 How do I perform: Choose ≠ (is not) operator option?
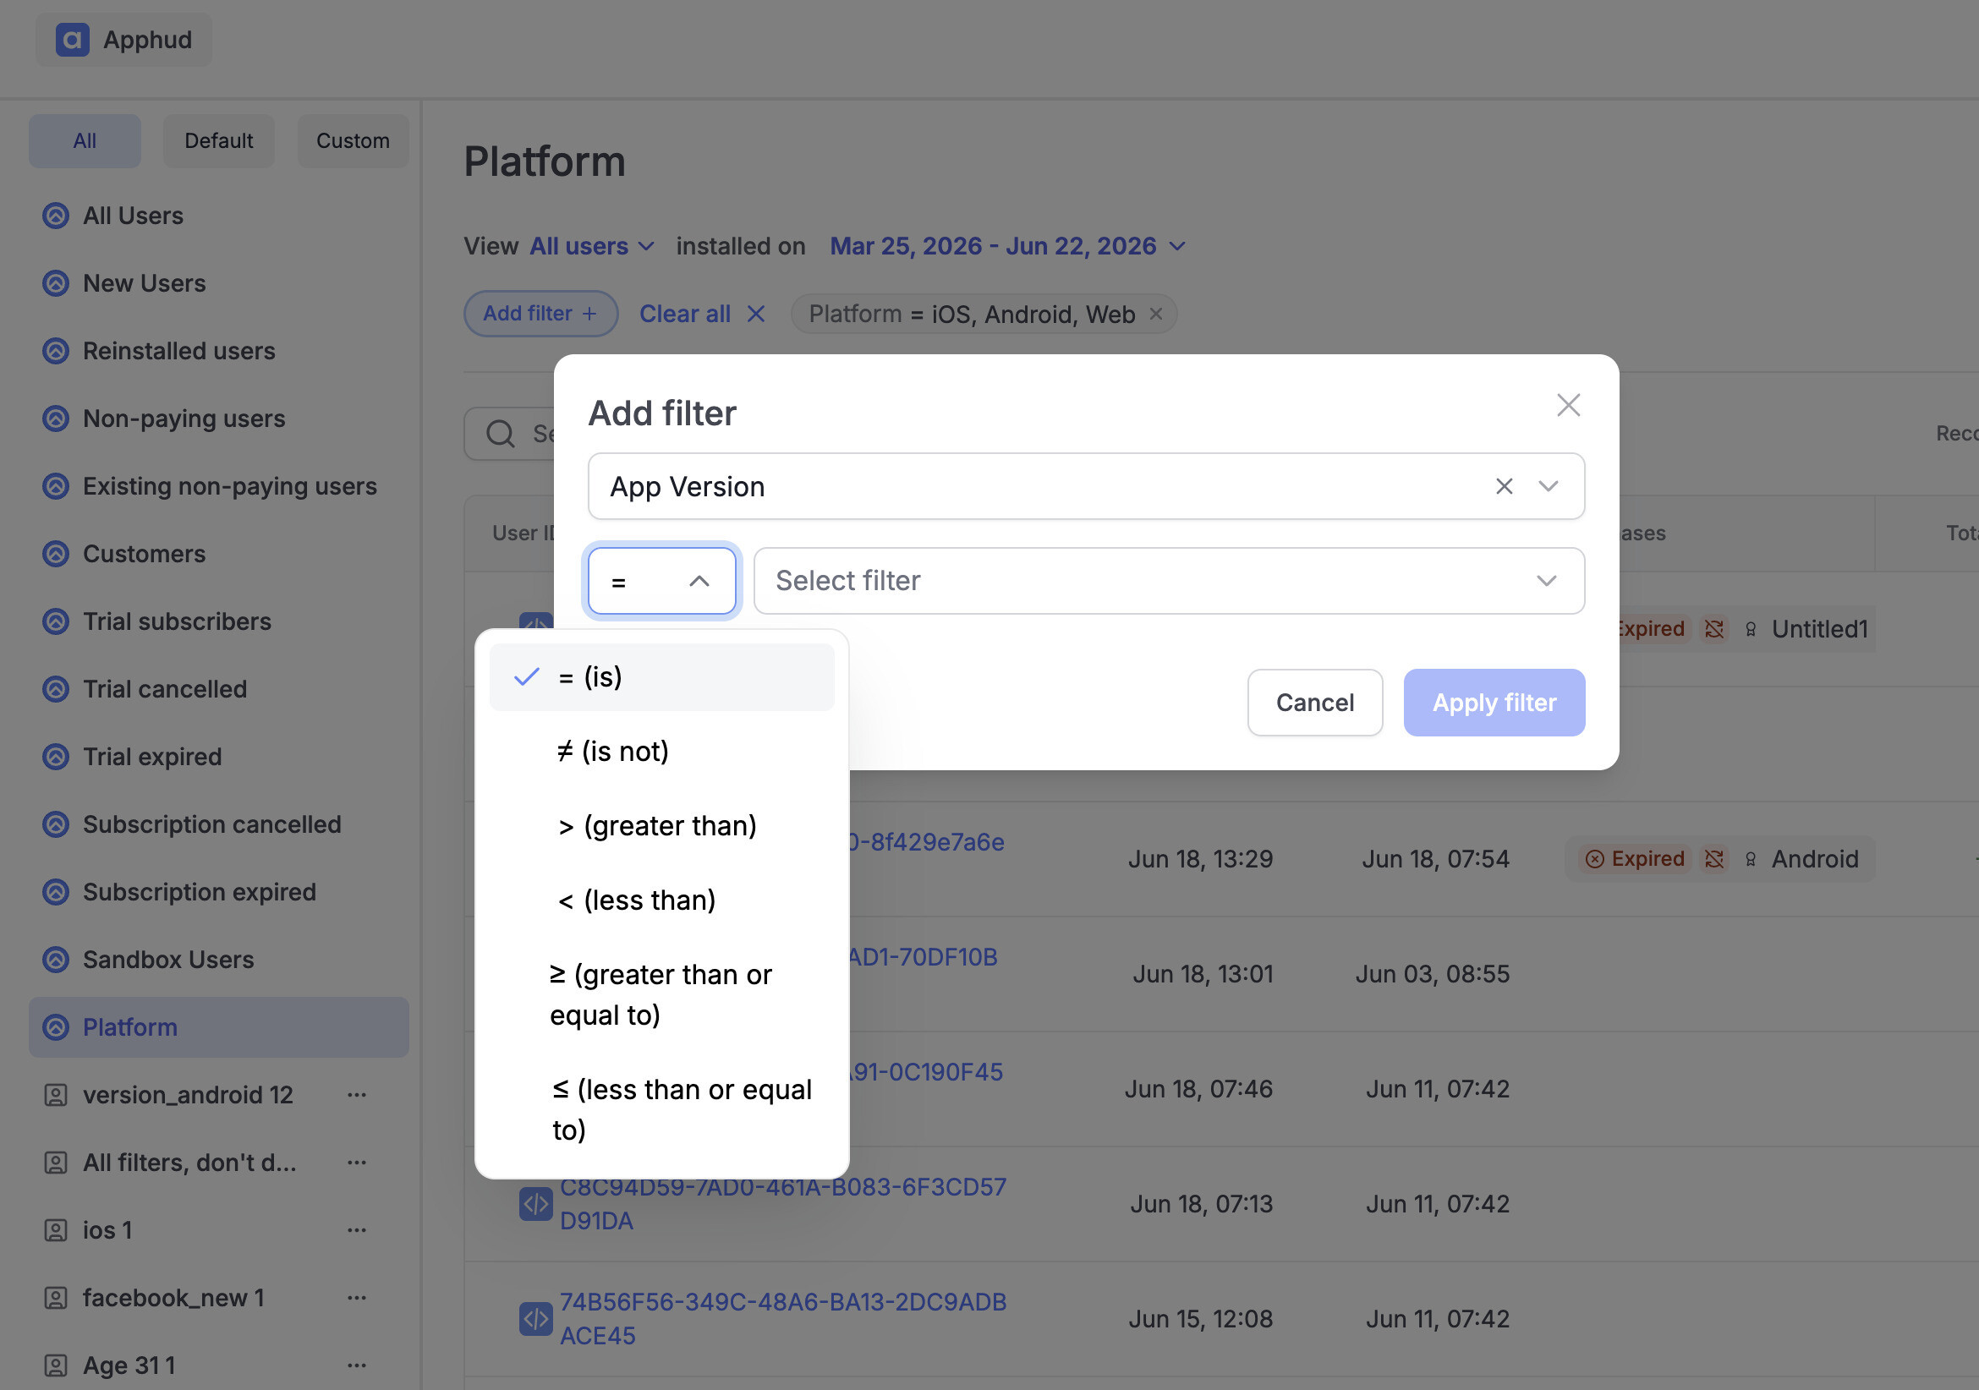(x=661, y=752)
